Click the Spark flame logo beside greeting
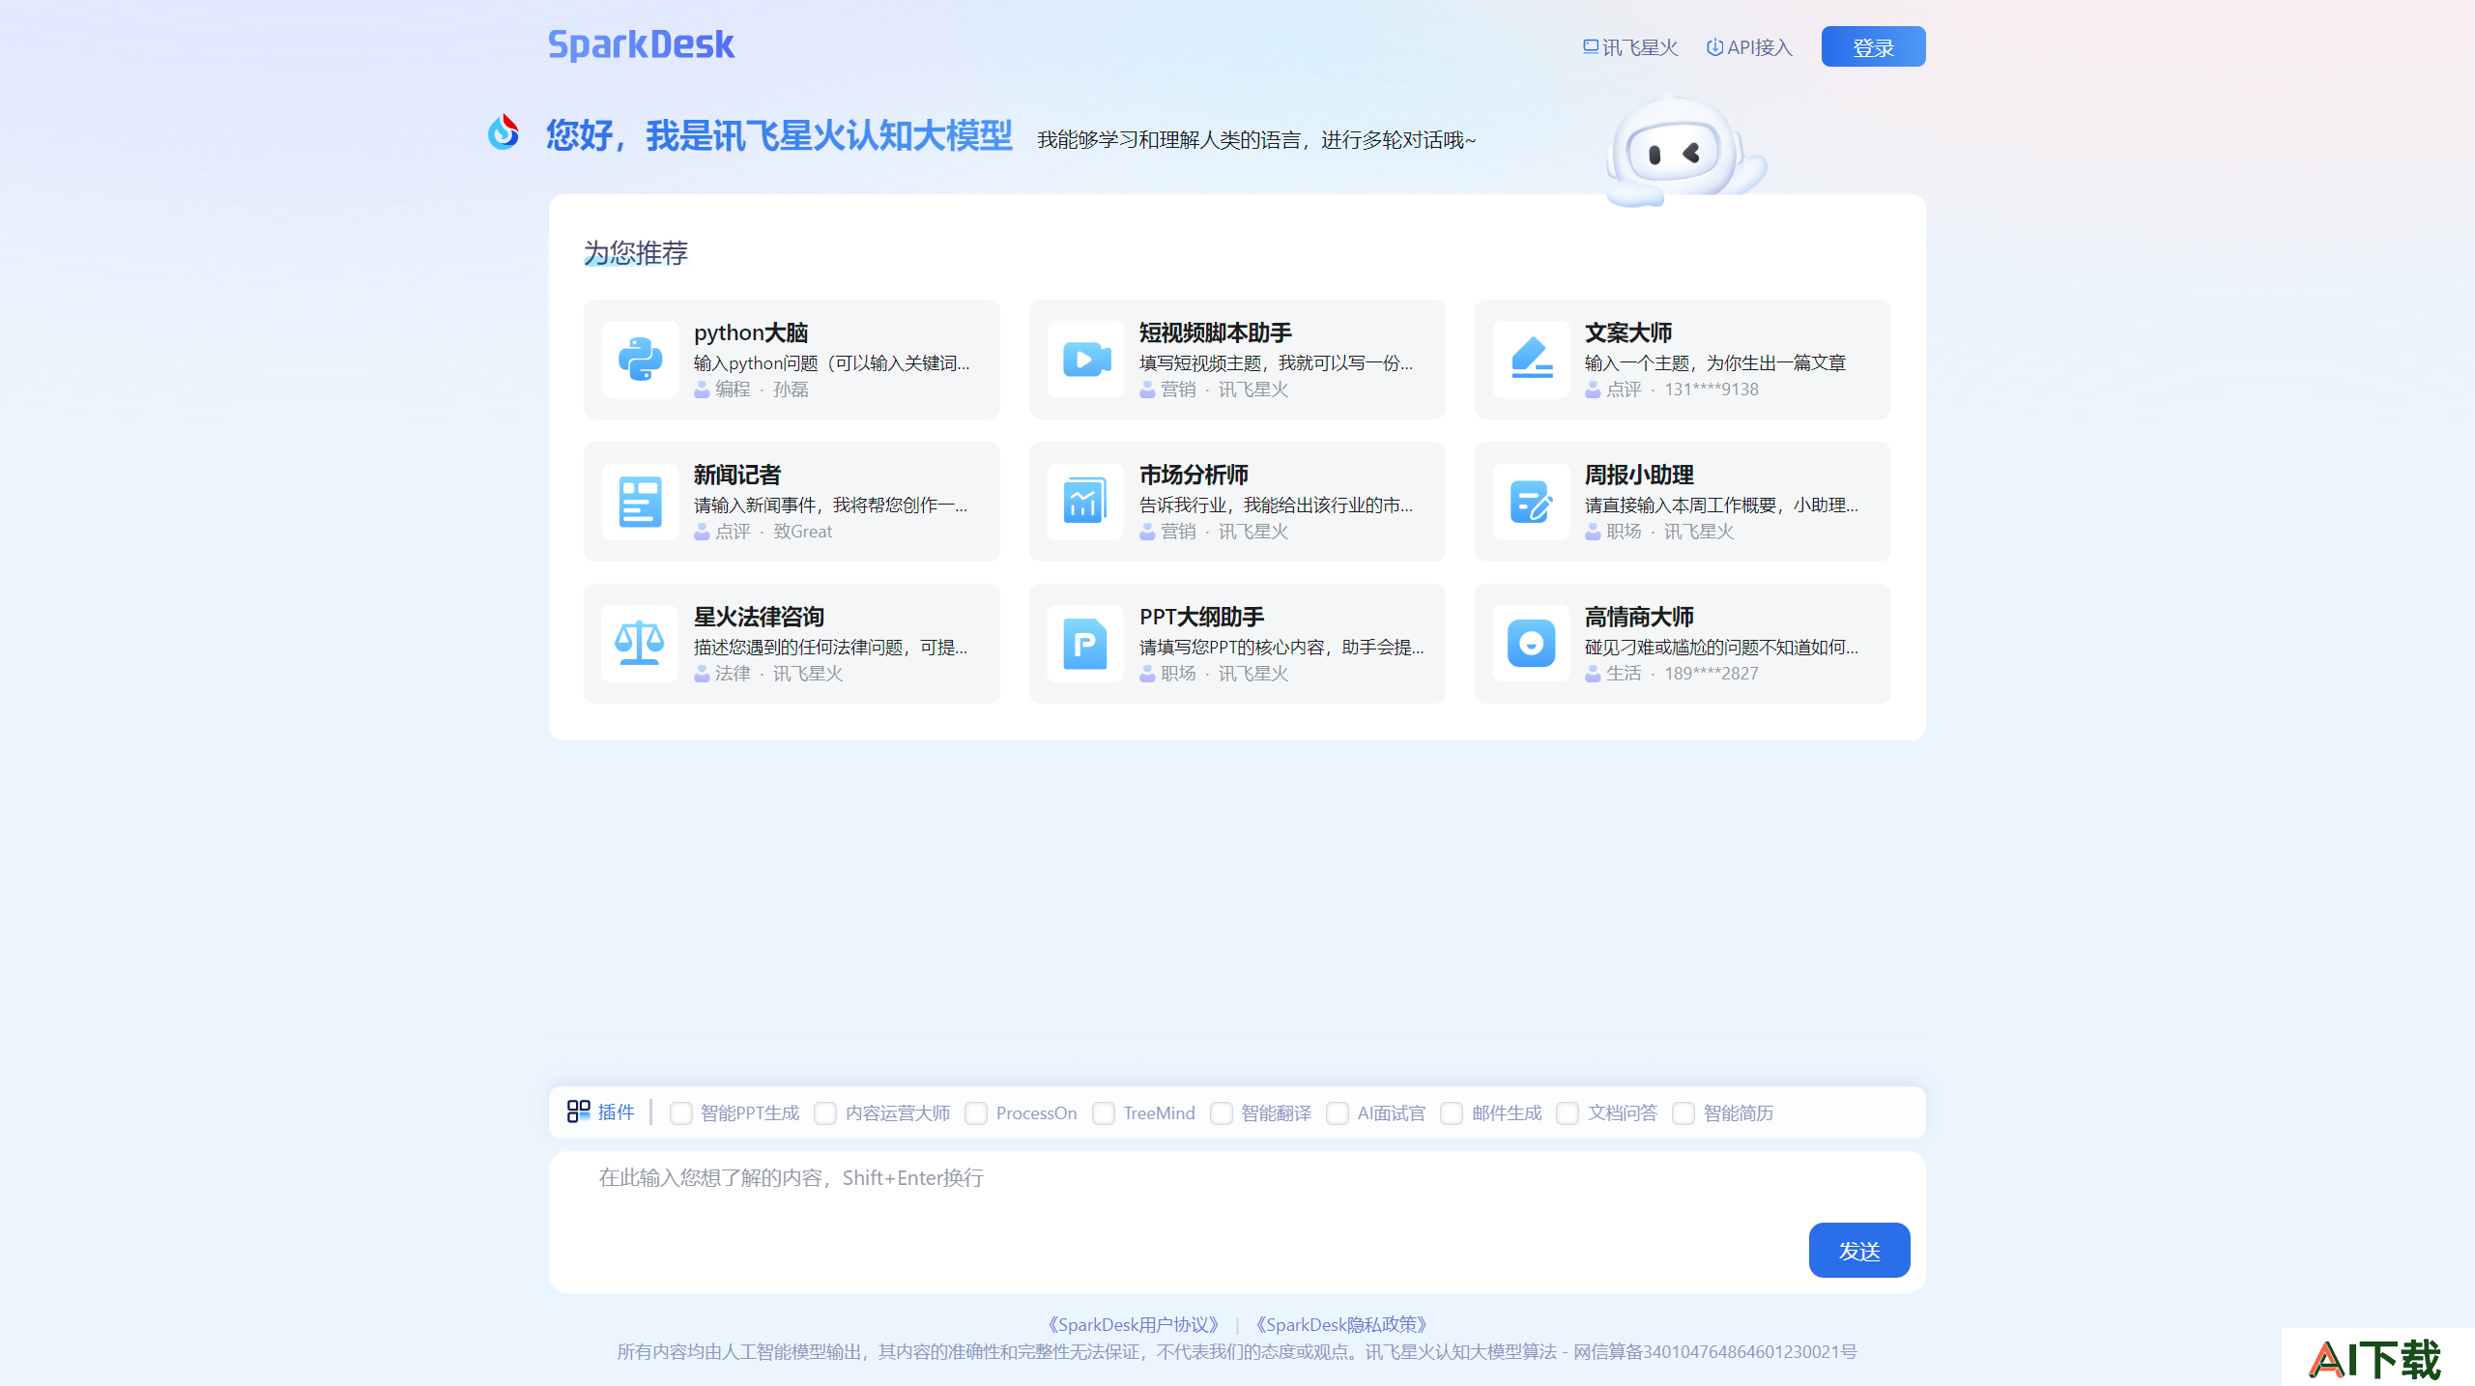This screenshot has height=1386, width=2475. pos(503,132)
